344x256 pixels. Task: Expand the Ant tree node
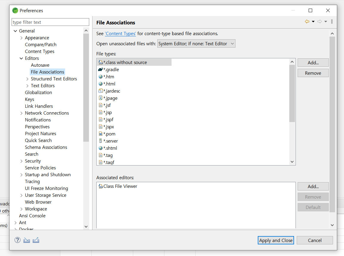(15, 223)
